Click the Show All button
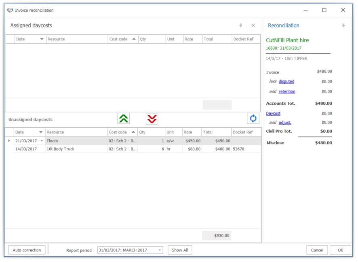The image size is (358, 262). coord(180,250)
